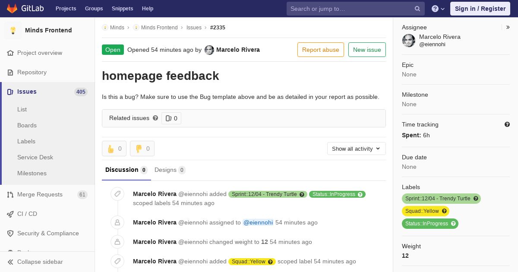
Task: Click Marcelo Rivera author name in header
Action: 238,50
